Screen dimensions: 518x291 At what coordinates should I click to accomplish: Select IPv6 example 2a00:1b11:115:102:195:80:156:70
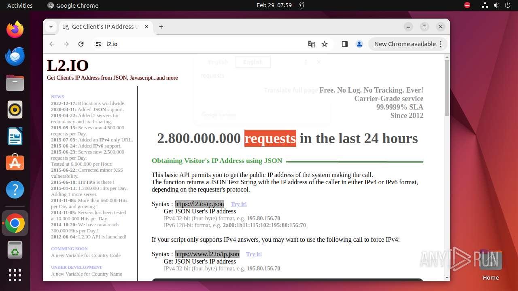coord(264,226)
